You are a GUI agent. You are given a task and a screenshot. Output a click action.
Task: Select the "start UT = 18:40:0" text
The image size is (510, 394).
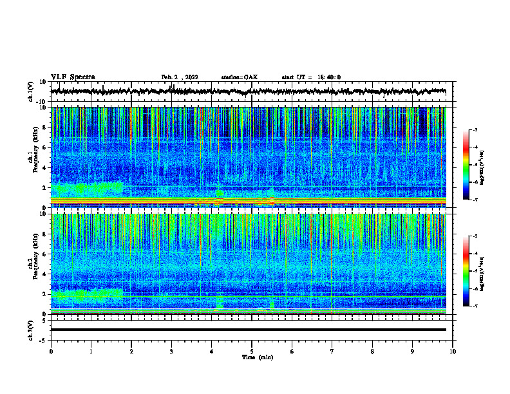pyautogui.click(x=311, y=77)
